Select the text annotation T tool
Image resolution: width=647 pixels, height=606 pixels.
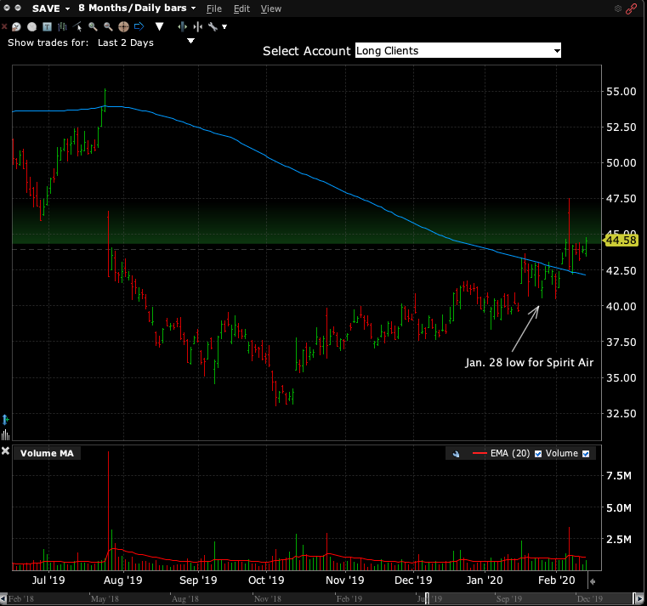[47, 27]
